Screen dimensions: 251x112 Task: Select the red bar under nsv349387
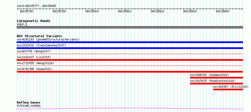coord(228,89)
